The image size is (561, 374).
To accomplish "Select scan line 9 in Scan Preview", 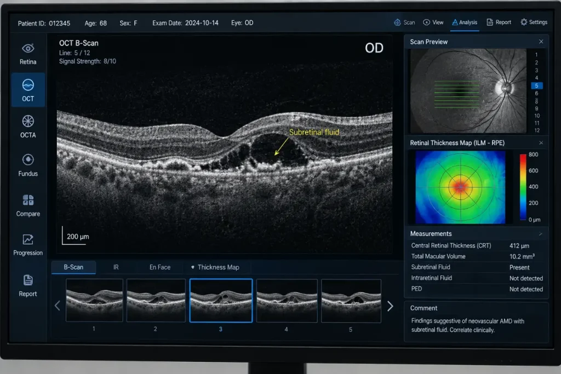I will (536, 108).
